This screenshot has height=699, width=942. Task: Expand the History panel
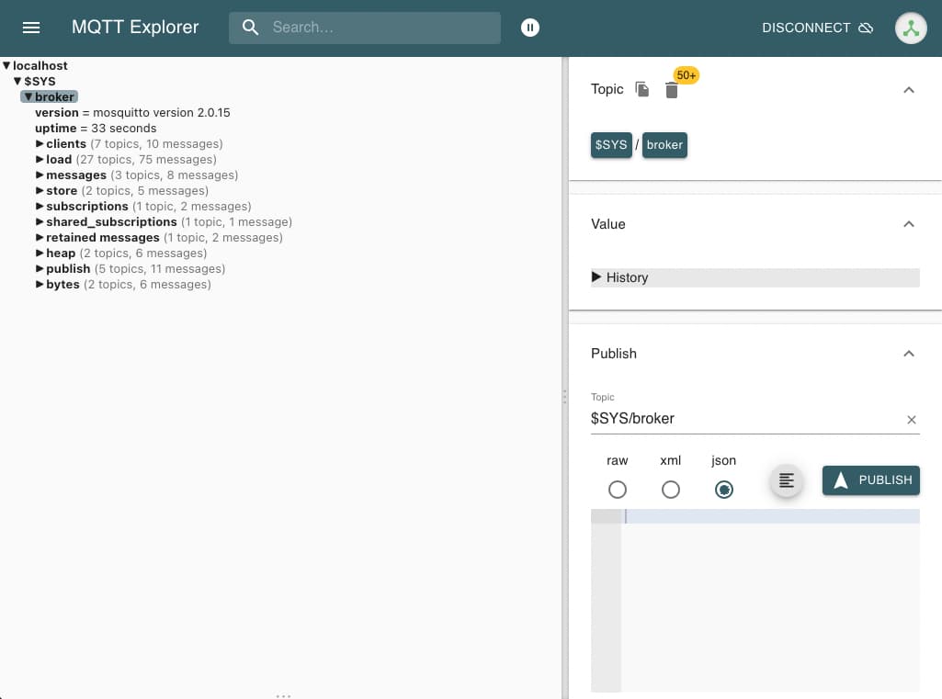(x=598, y=276)
